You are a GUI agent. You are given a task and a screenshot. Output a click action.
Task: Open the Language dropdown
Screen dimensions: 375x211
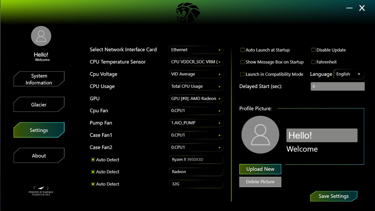348,74
